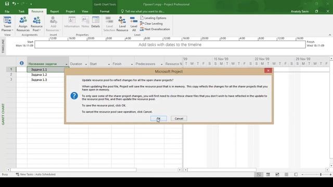Screen dimensions: 333x187
Task: Click the ribbon restore window icon
Action: tap(316, 11)
